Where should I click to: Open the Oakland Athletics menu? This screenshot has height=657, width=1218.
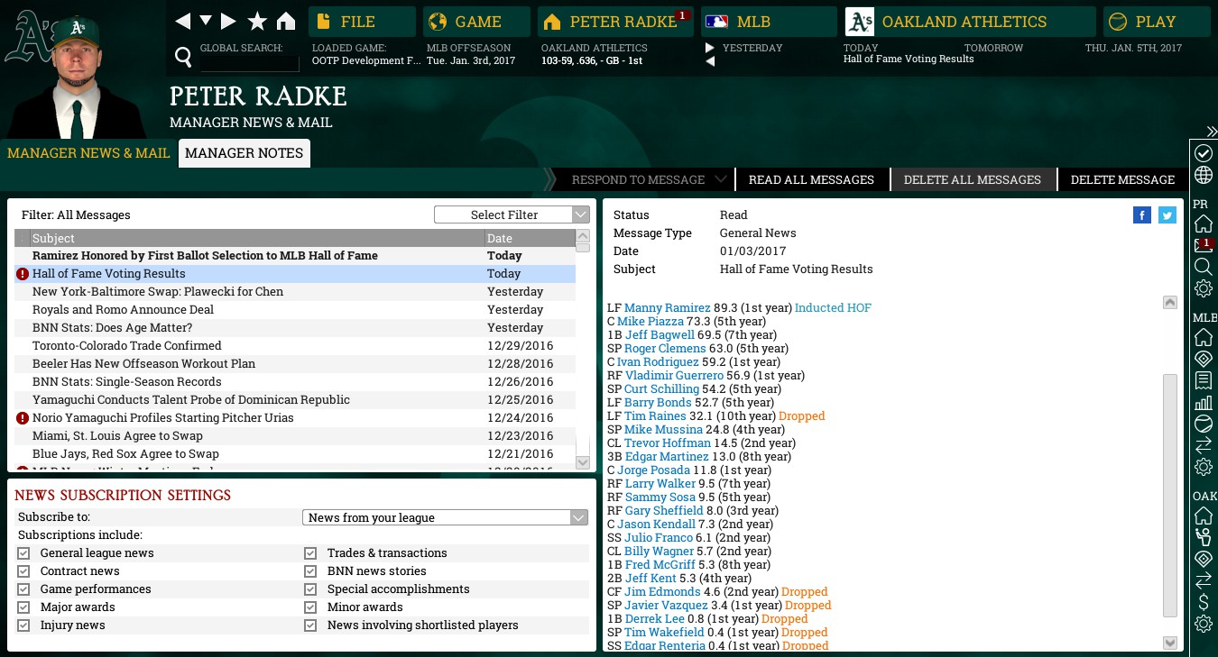[x=970, y=22]
